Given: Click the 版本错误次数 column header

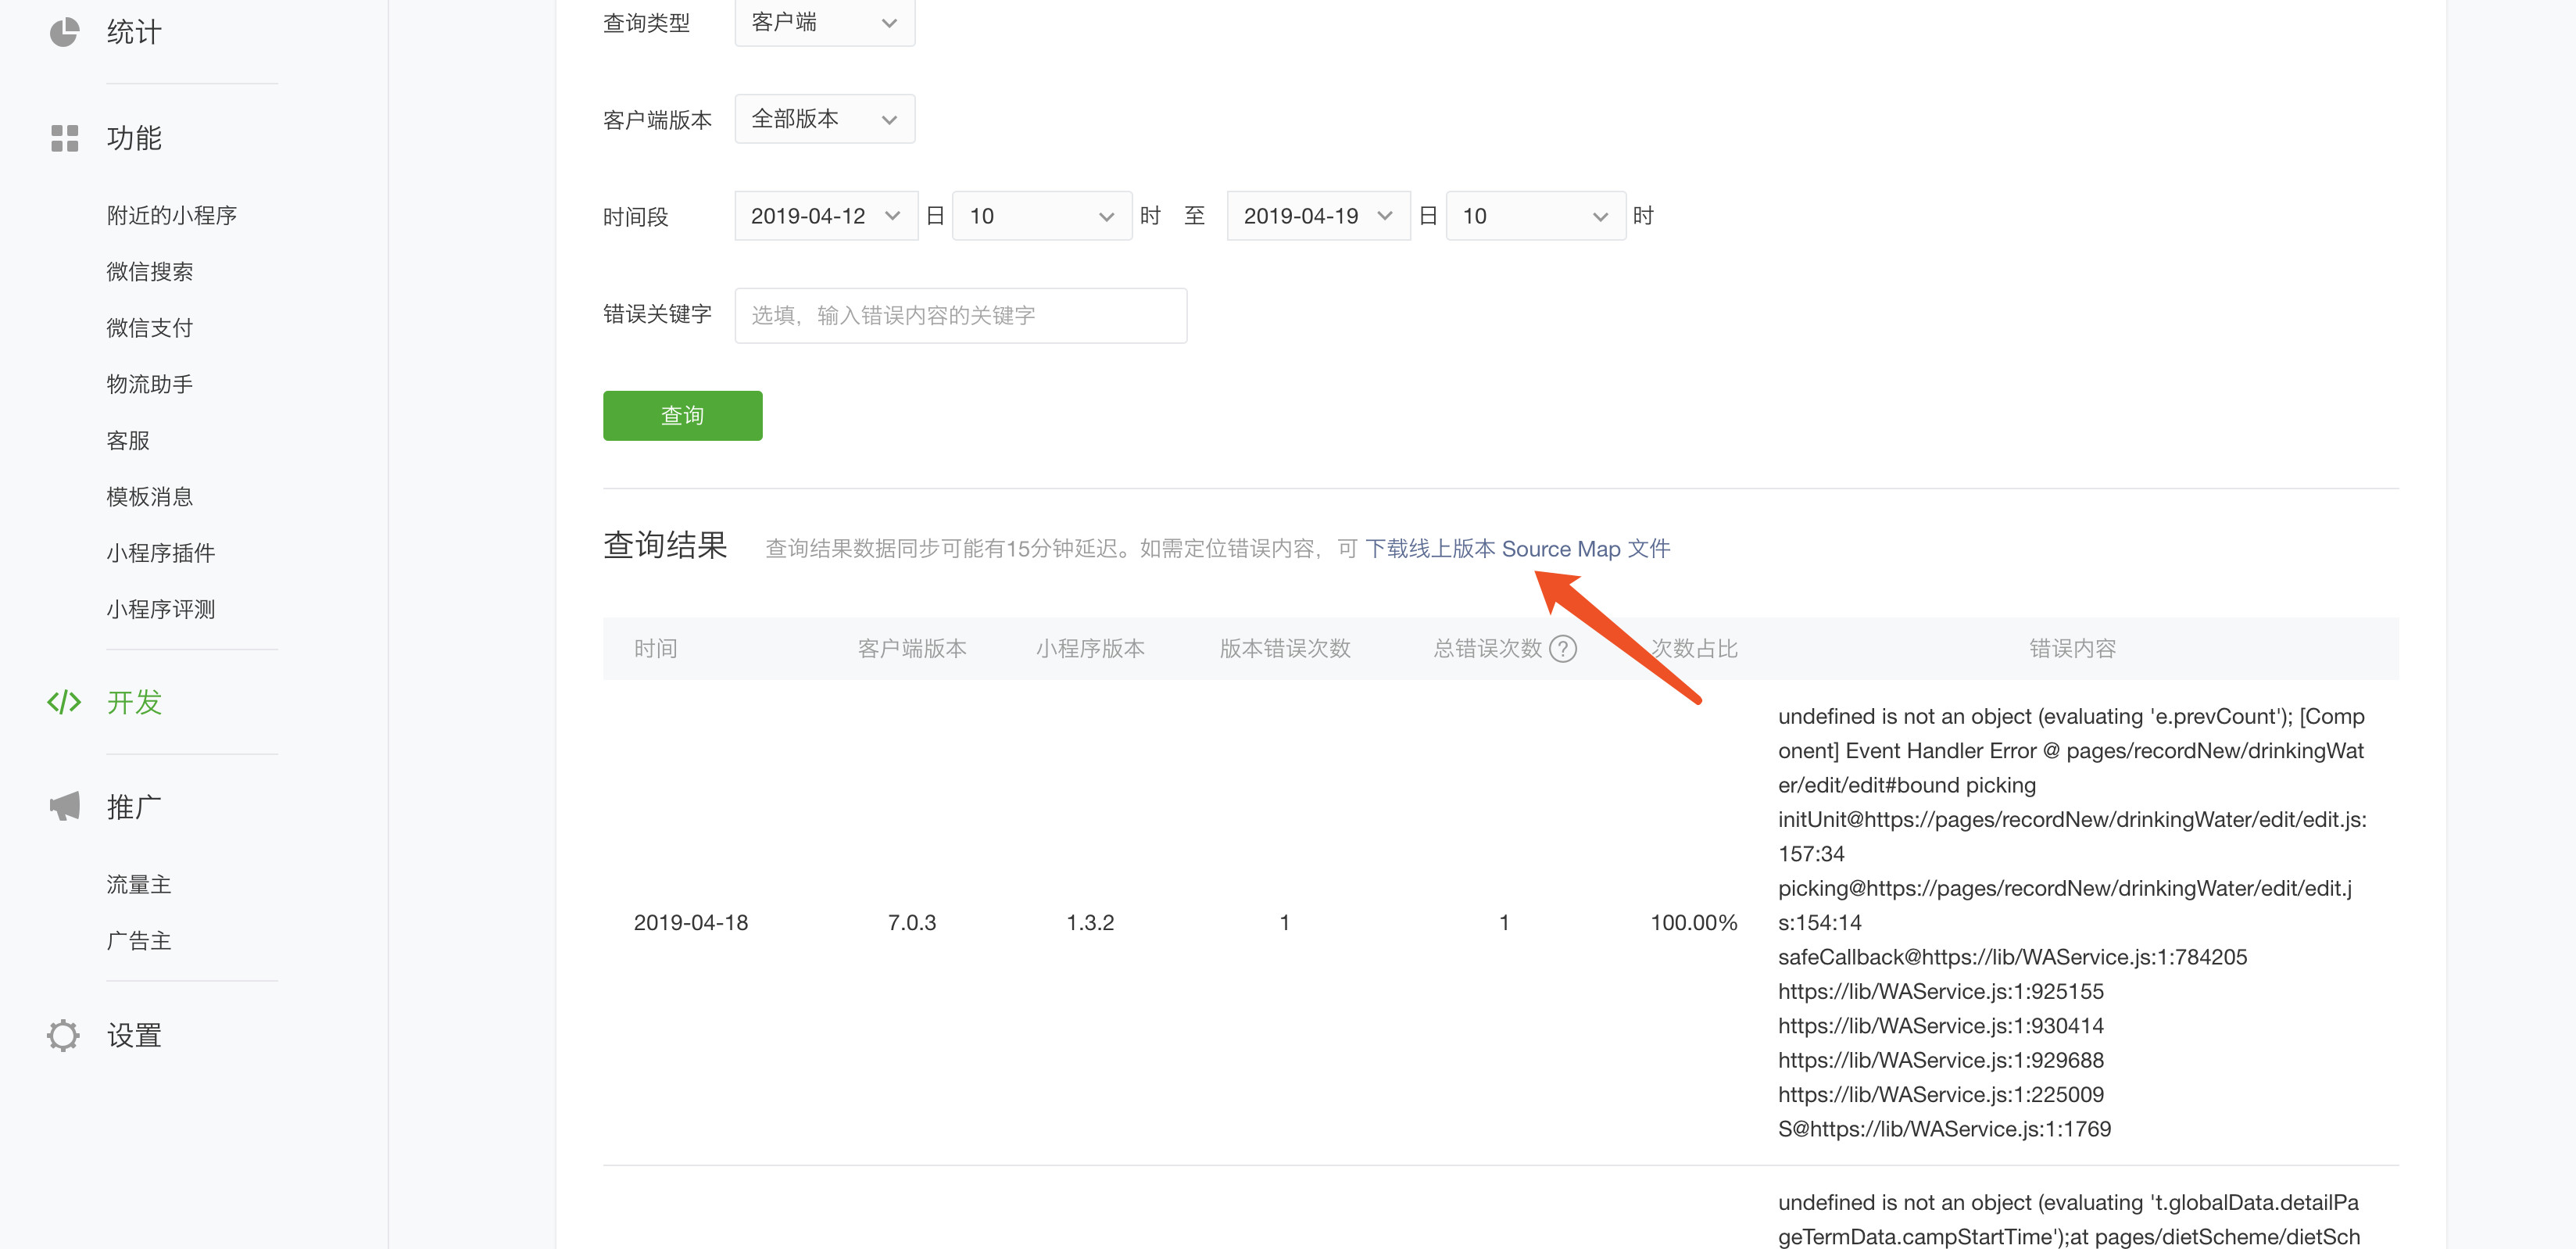Looking at the screenshot, I should coord(1285,649).
